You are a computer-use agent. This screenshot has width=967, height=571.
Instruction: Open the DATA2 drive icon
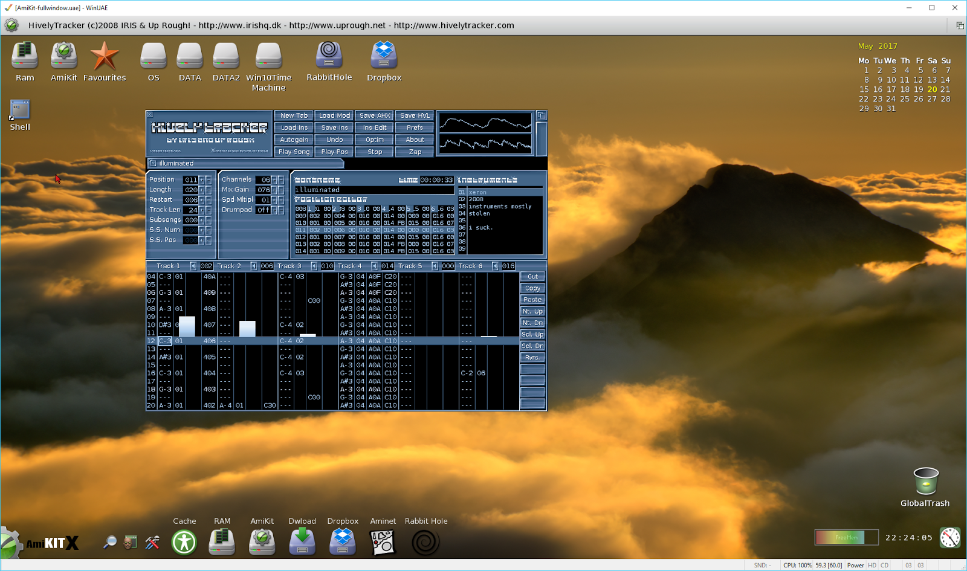(226, 56)
